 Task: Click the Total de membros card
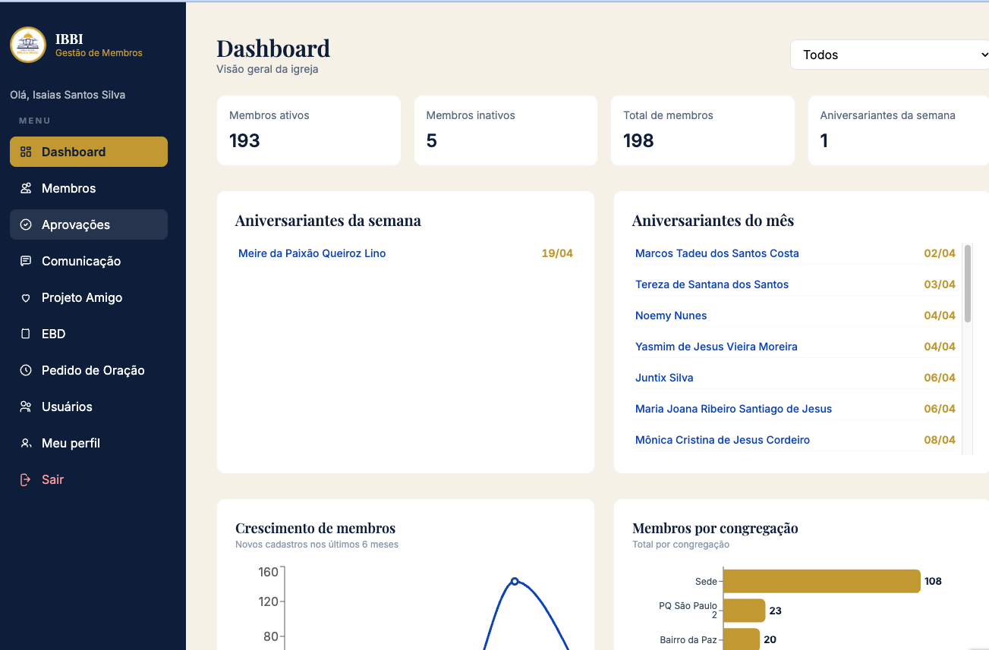(x=703, y=130)
